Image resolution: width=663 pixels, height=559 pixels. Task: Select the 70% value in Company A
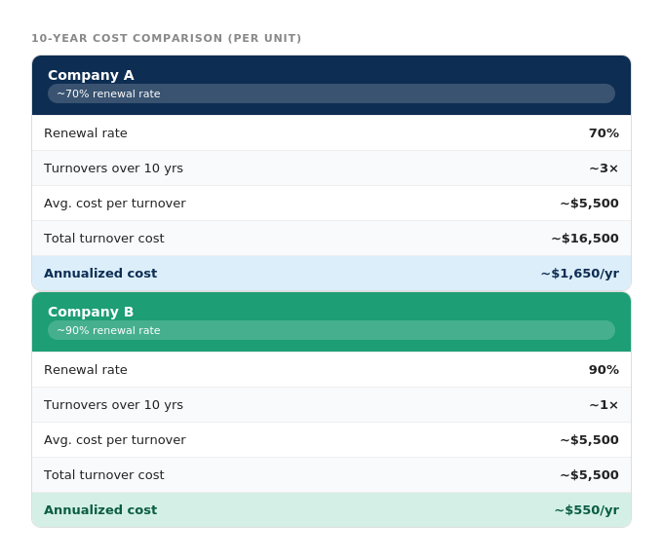[x=604, y=133]
